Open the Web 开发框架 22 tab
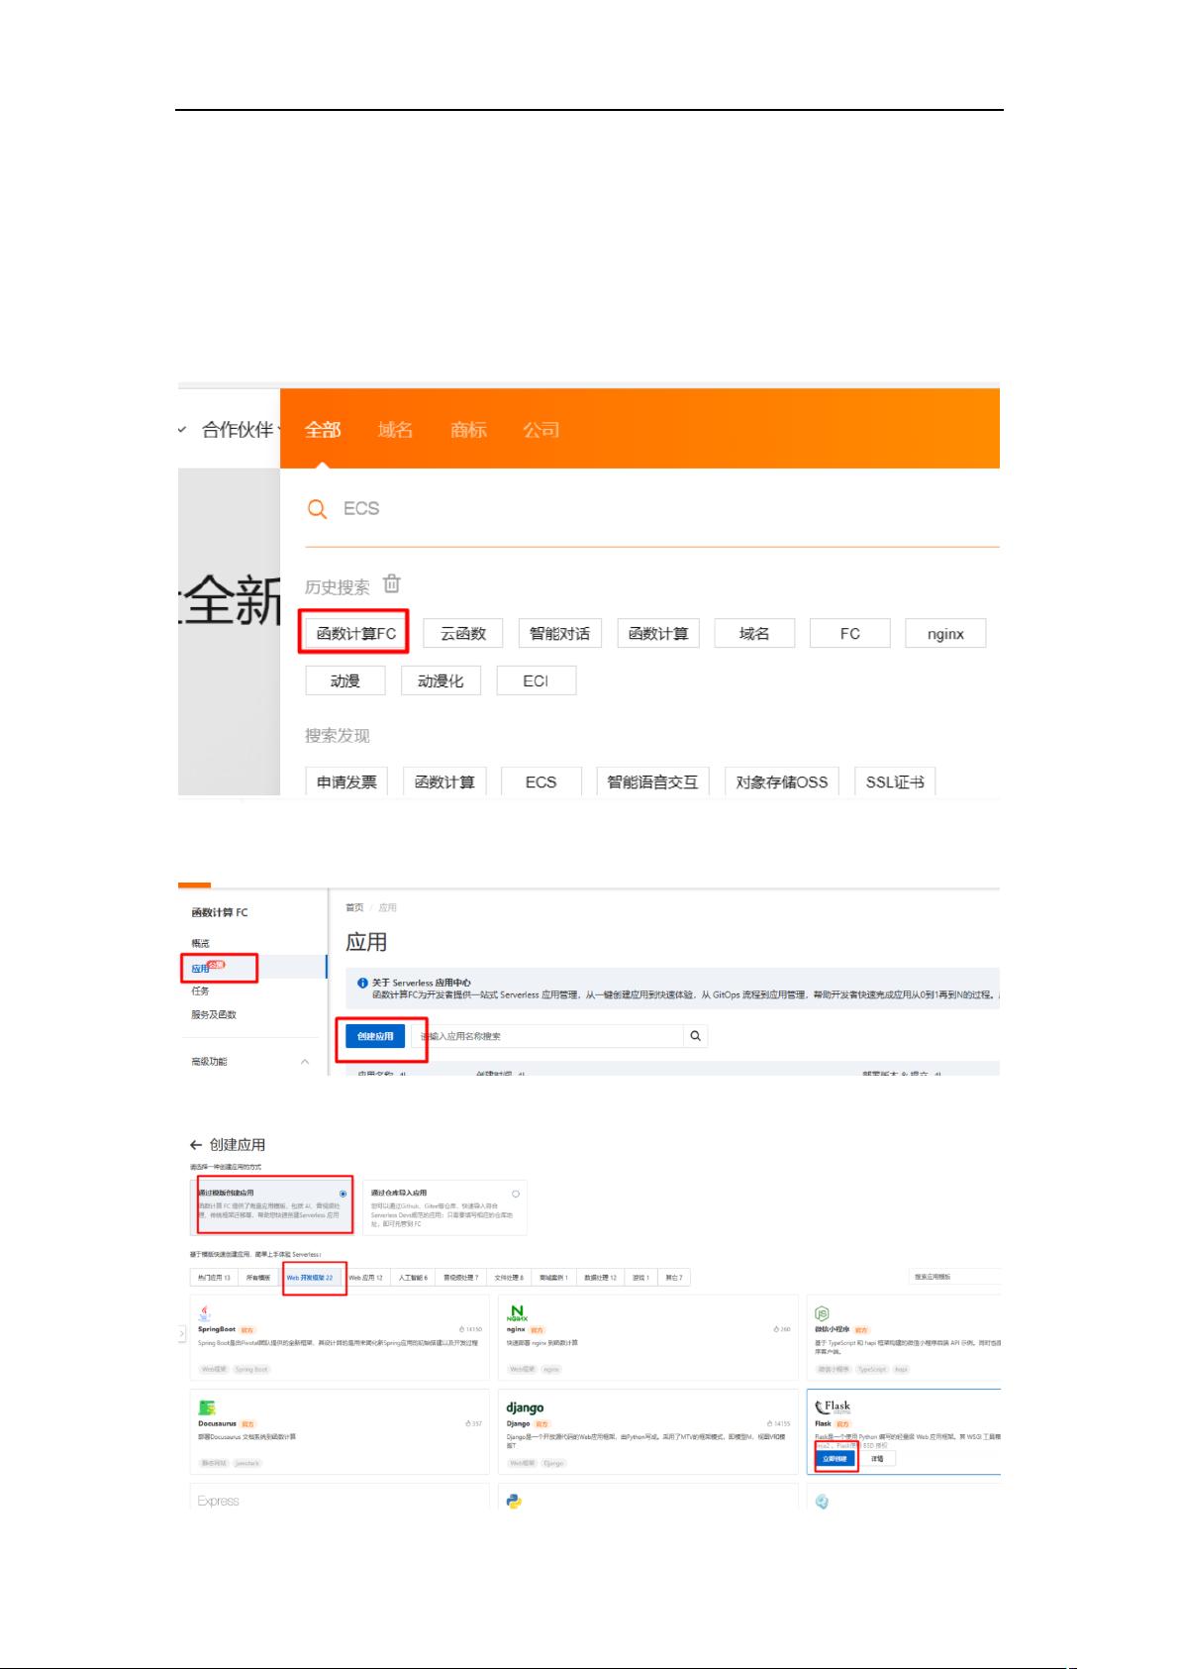The width and height of the screenshot is (1180, 1669). click(x=311, y=1278)
